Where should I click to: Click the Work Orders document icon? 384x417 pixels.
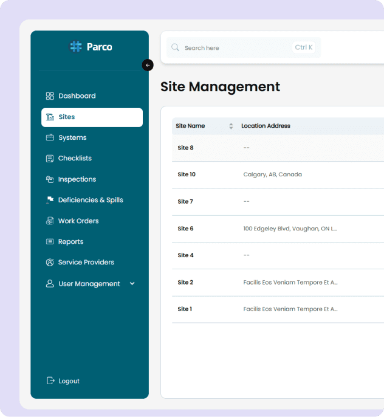click(x=50, y=221)
